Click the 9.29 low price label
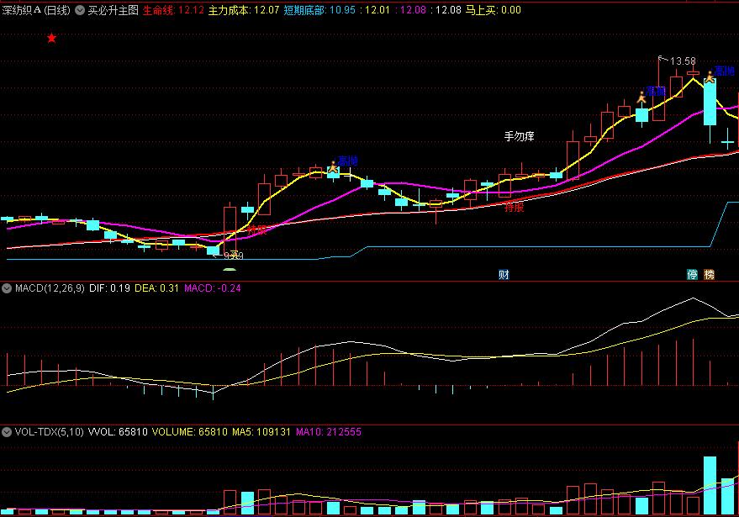739x517 pixels. coord(233,256)
